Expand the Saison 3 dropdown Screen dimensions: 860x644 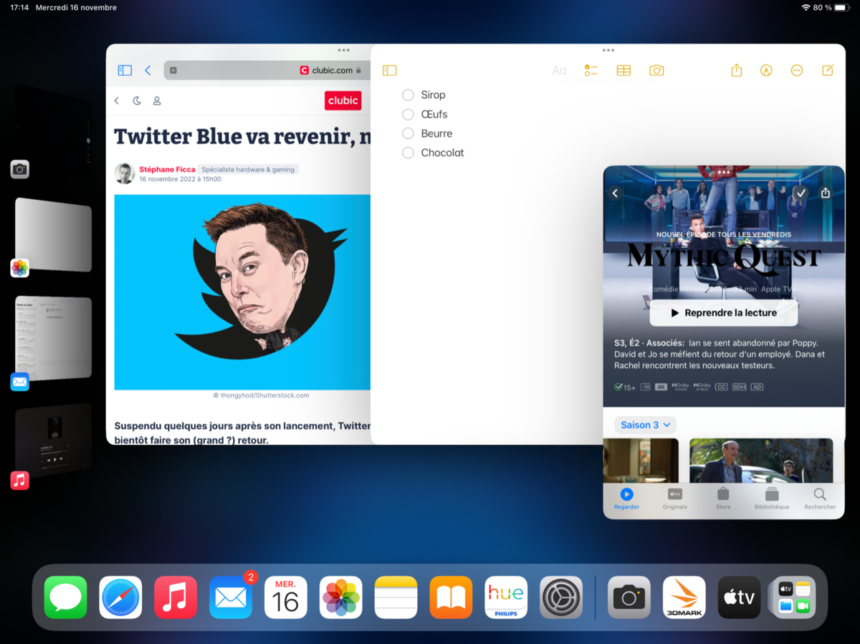click(x=645, y=425)
